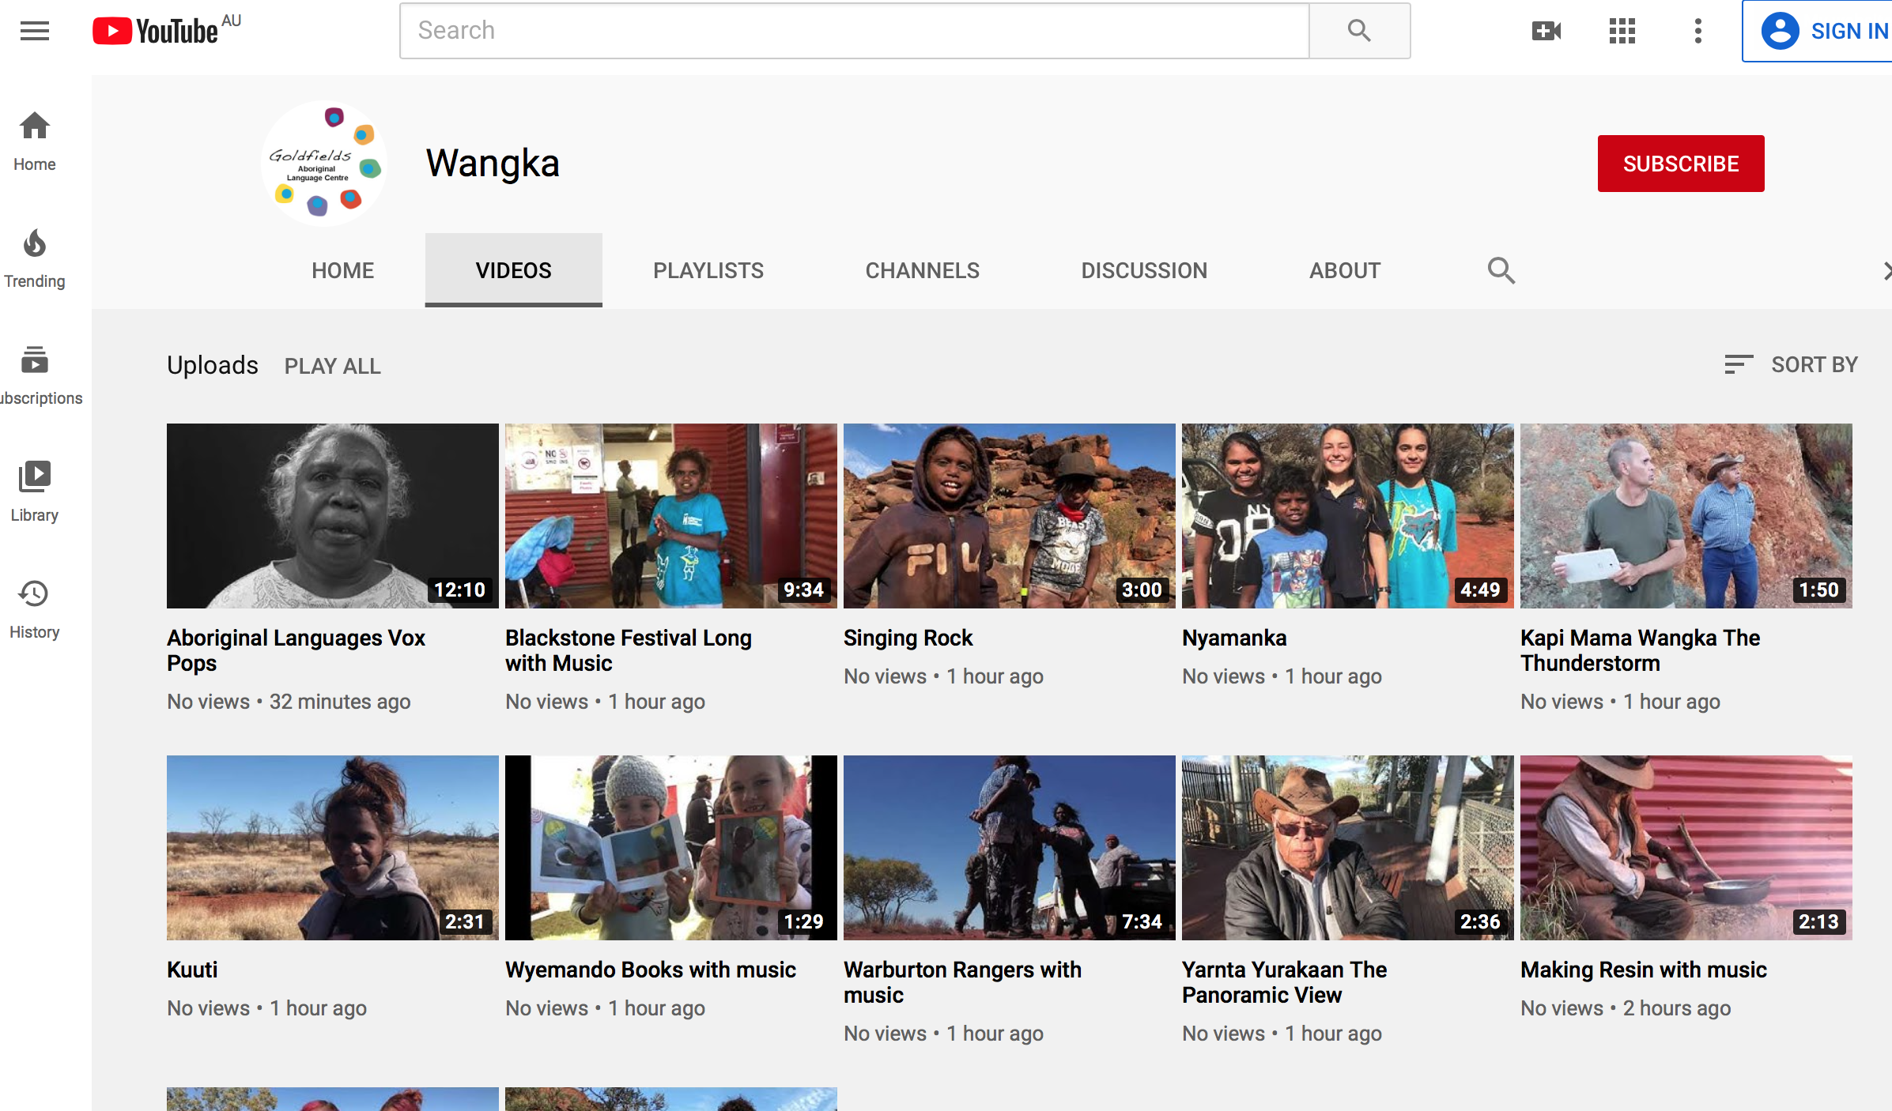The height and width of the screenshot is (1111, 1892).
Task: Click the tab bar next arrow
Action: coord(1886,271)
